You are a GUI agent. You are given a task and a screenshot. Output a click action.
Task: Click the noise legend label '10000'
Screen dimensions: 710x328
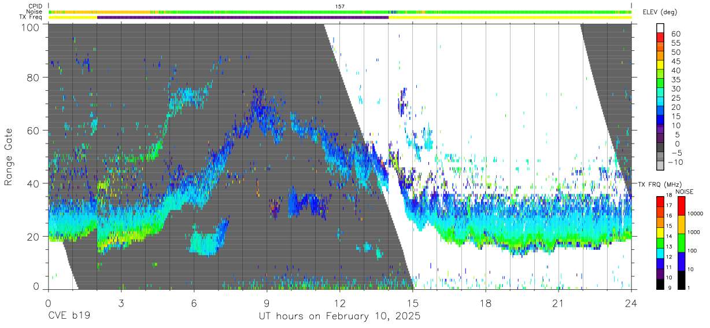696,214
